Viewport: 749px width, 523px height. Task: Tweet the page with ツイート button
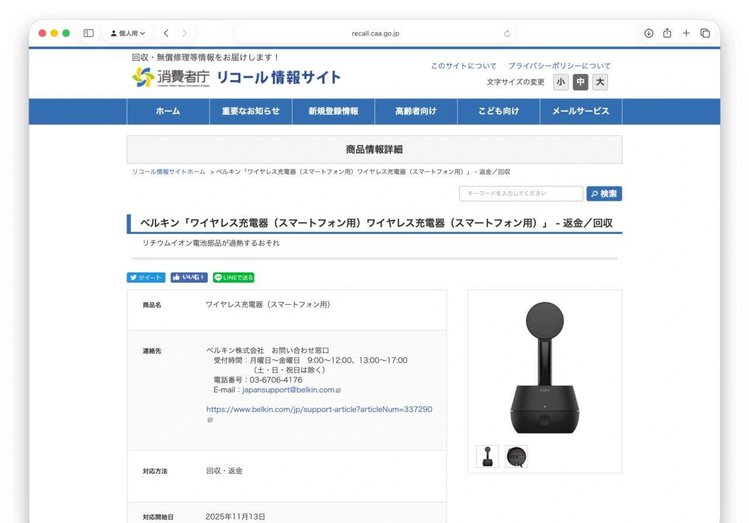click(x=146, y=277)
